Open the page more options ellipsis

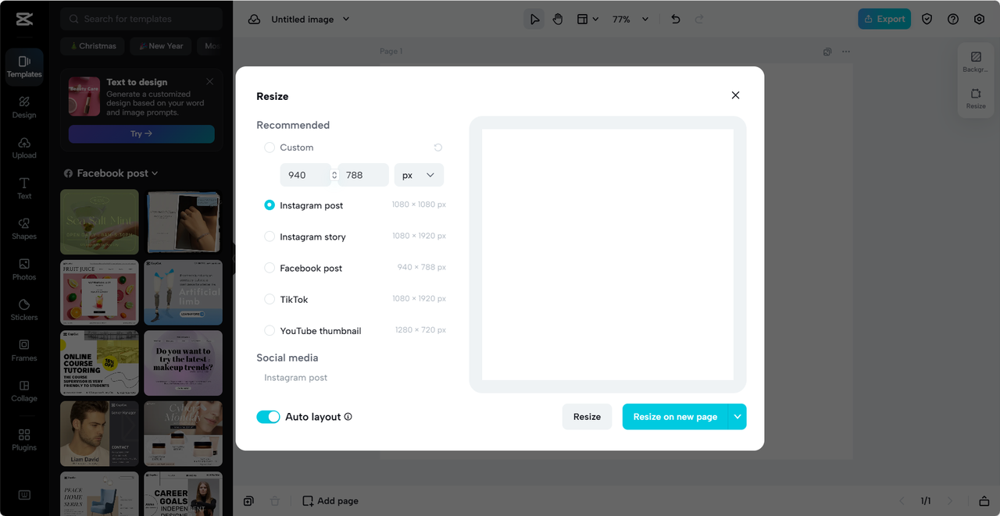pos(845,52)
